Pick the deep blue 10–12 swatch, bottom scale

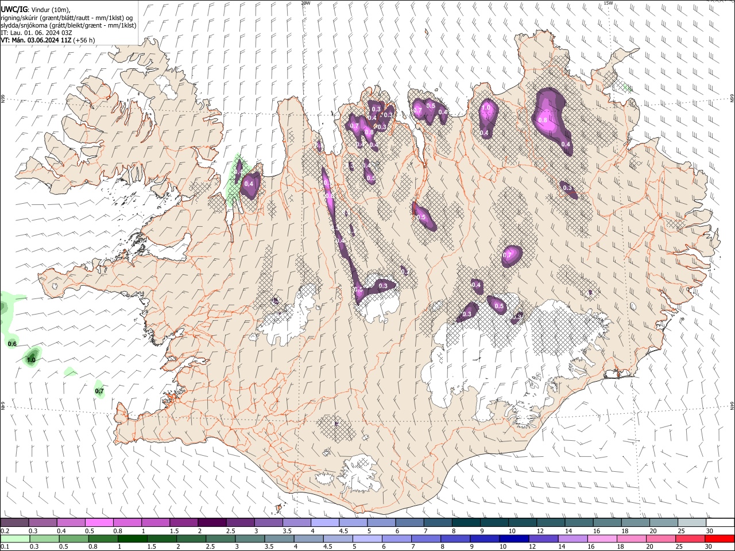coord(513,538)
